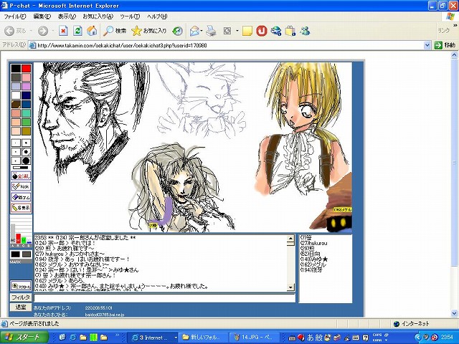Print the page using the printer icon
Screen dimensions: 459x344
[x=211, y=31]
